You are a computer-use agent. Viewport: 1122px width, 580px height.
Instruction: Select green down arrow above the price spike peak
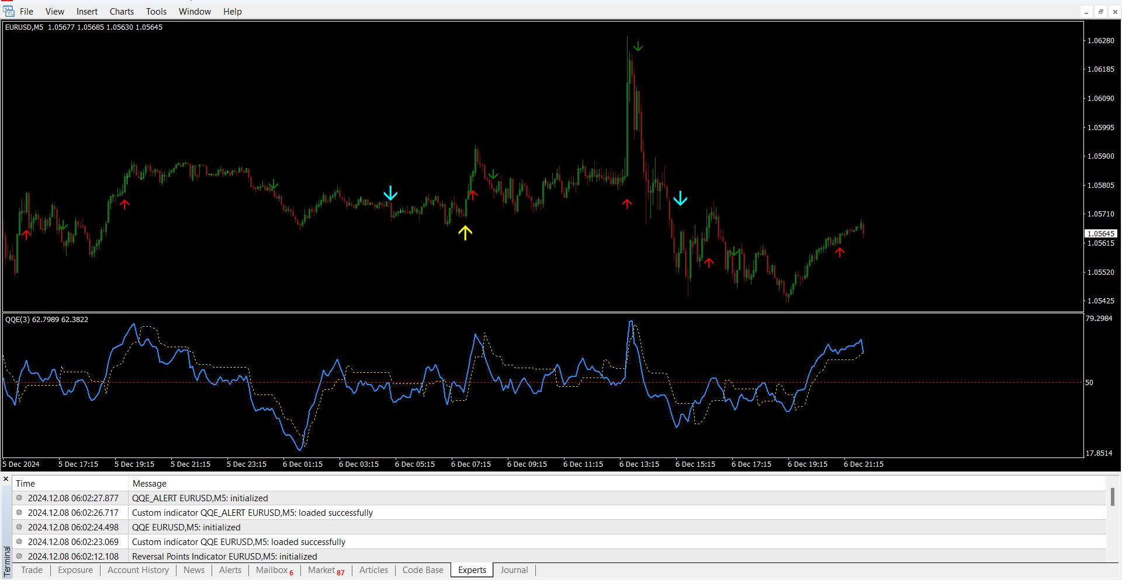click(638, 46)
